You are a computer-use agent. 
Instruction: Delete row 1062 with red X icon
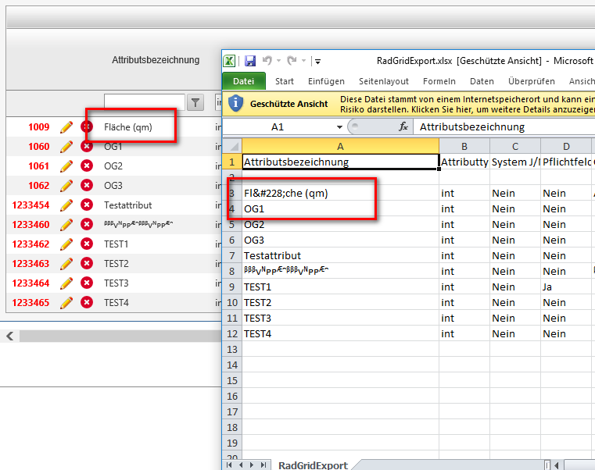[87, 185]
